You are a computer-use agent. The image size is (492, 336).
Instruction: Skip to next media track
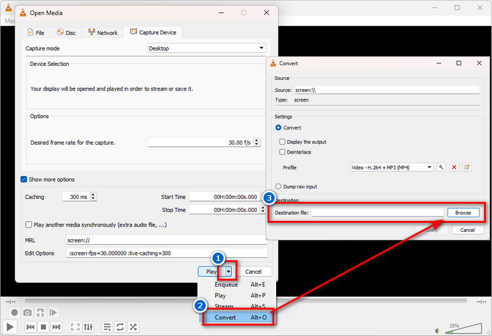coord(56,327)
